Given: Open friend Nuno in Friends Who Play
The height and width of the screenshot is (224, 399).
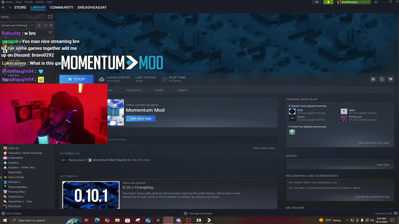Looking at the screenshot, I should [301, 117].
